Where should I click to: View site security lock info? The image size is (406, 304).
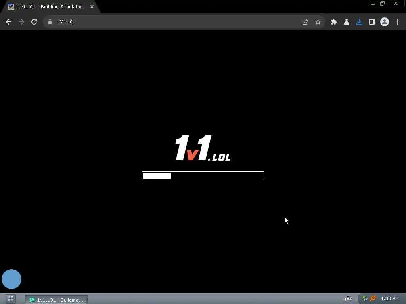point(50,22)
